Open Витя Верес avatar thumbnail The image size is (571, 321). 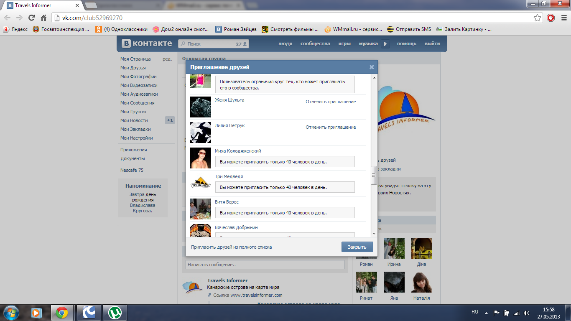pyautogui.click(x=201, y=209)
